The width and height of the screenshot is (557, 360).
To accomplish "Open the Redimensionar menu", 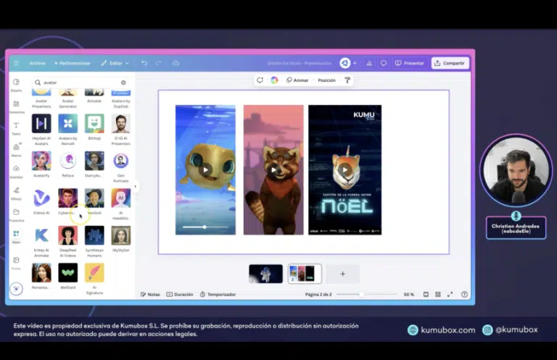I will (x=73, y=63).
